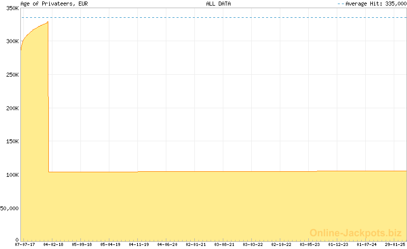Pick the 05-09-18 date label

coord(82,244)
